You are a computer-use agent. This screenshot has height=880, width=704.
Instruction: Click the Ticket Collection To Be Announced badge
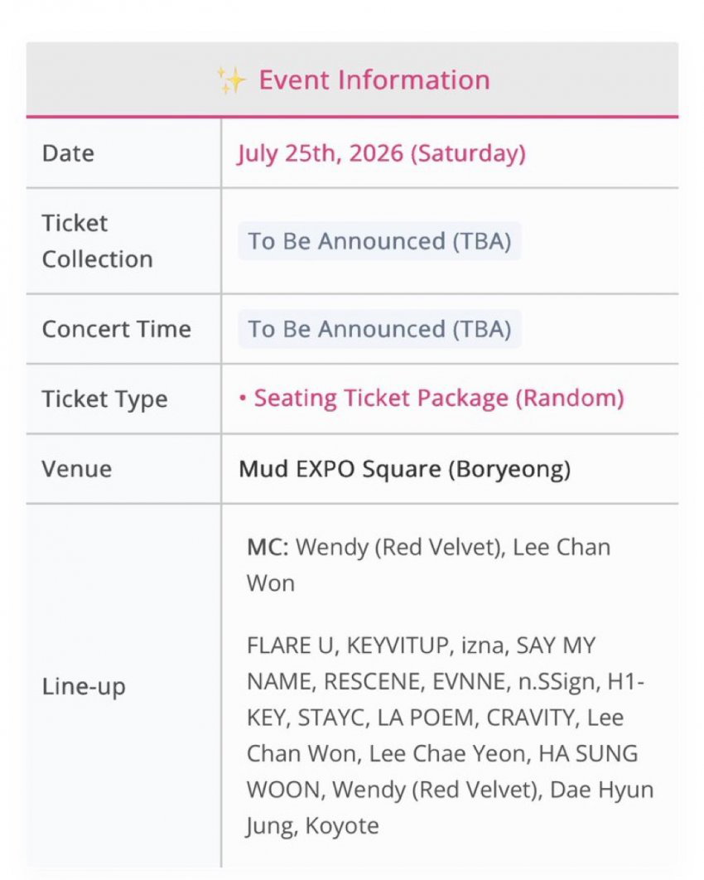point(380,241)
